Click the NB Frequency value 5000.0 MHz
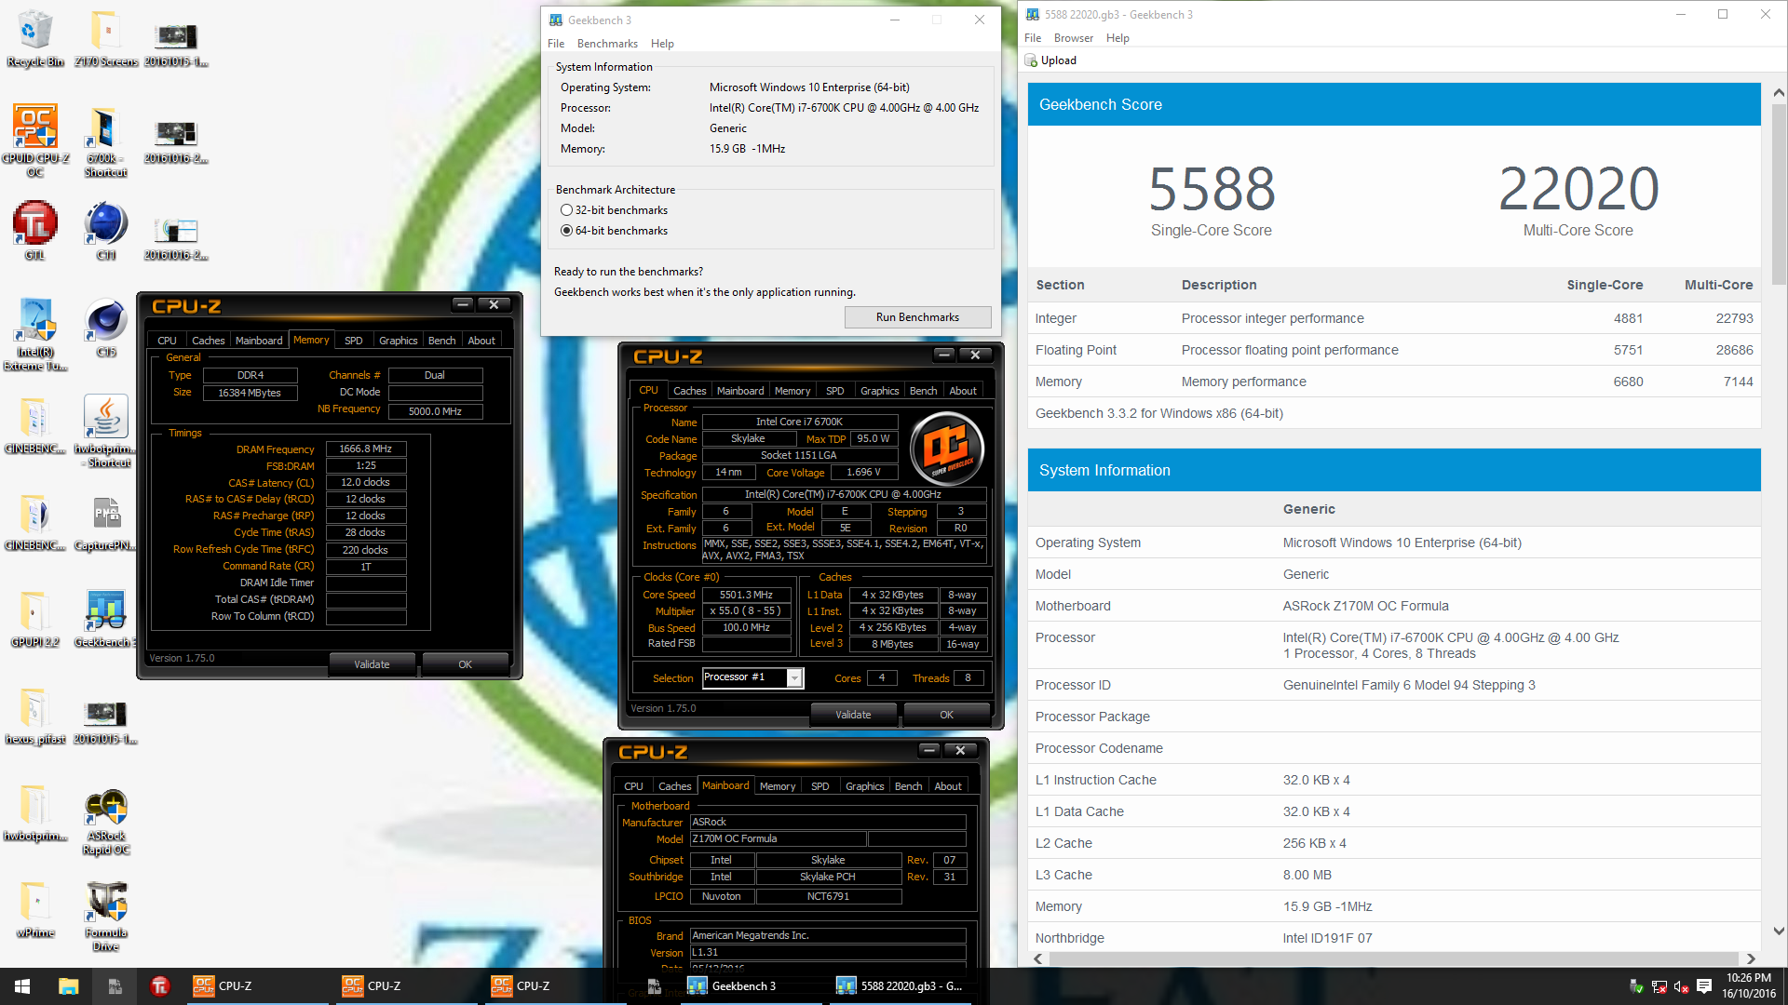The height and width of the screenshot is (1005, 1788). coord(435,410)
